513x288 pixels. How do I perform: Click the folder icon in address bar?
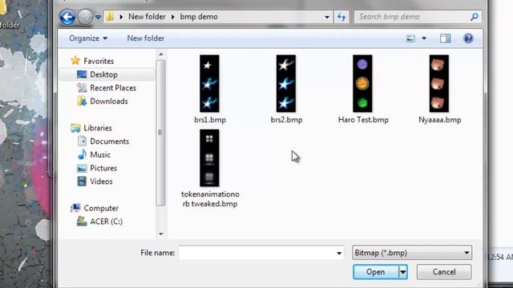(x=110, y=16)
